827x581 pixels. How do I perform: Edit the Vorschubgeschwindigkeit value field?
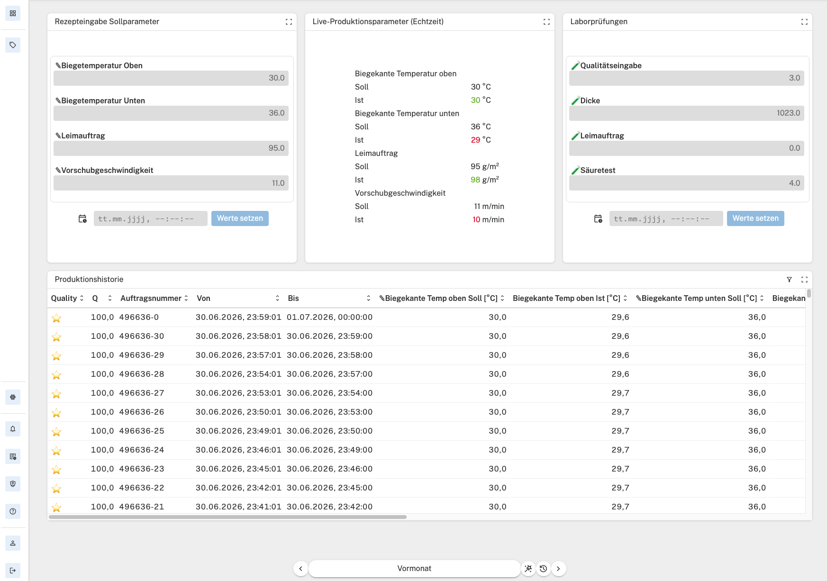coord(171,183)
